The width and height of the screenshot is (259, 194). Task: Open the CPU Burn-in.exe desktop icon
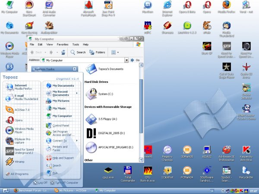[148, 174]
